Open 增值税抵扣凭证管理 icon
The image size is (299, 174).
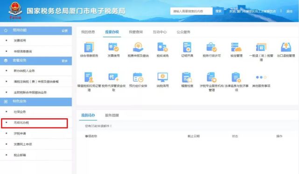coord(89,77)
